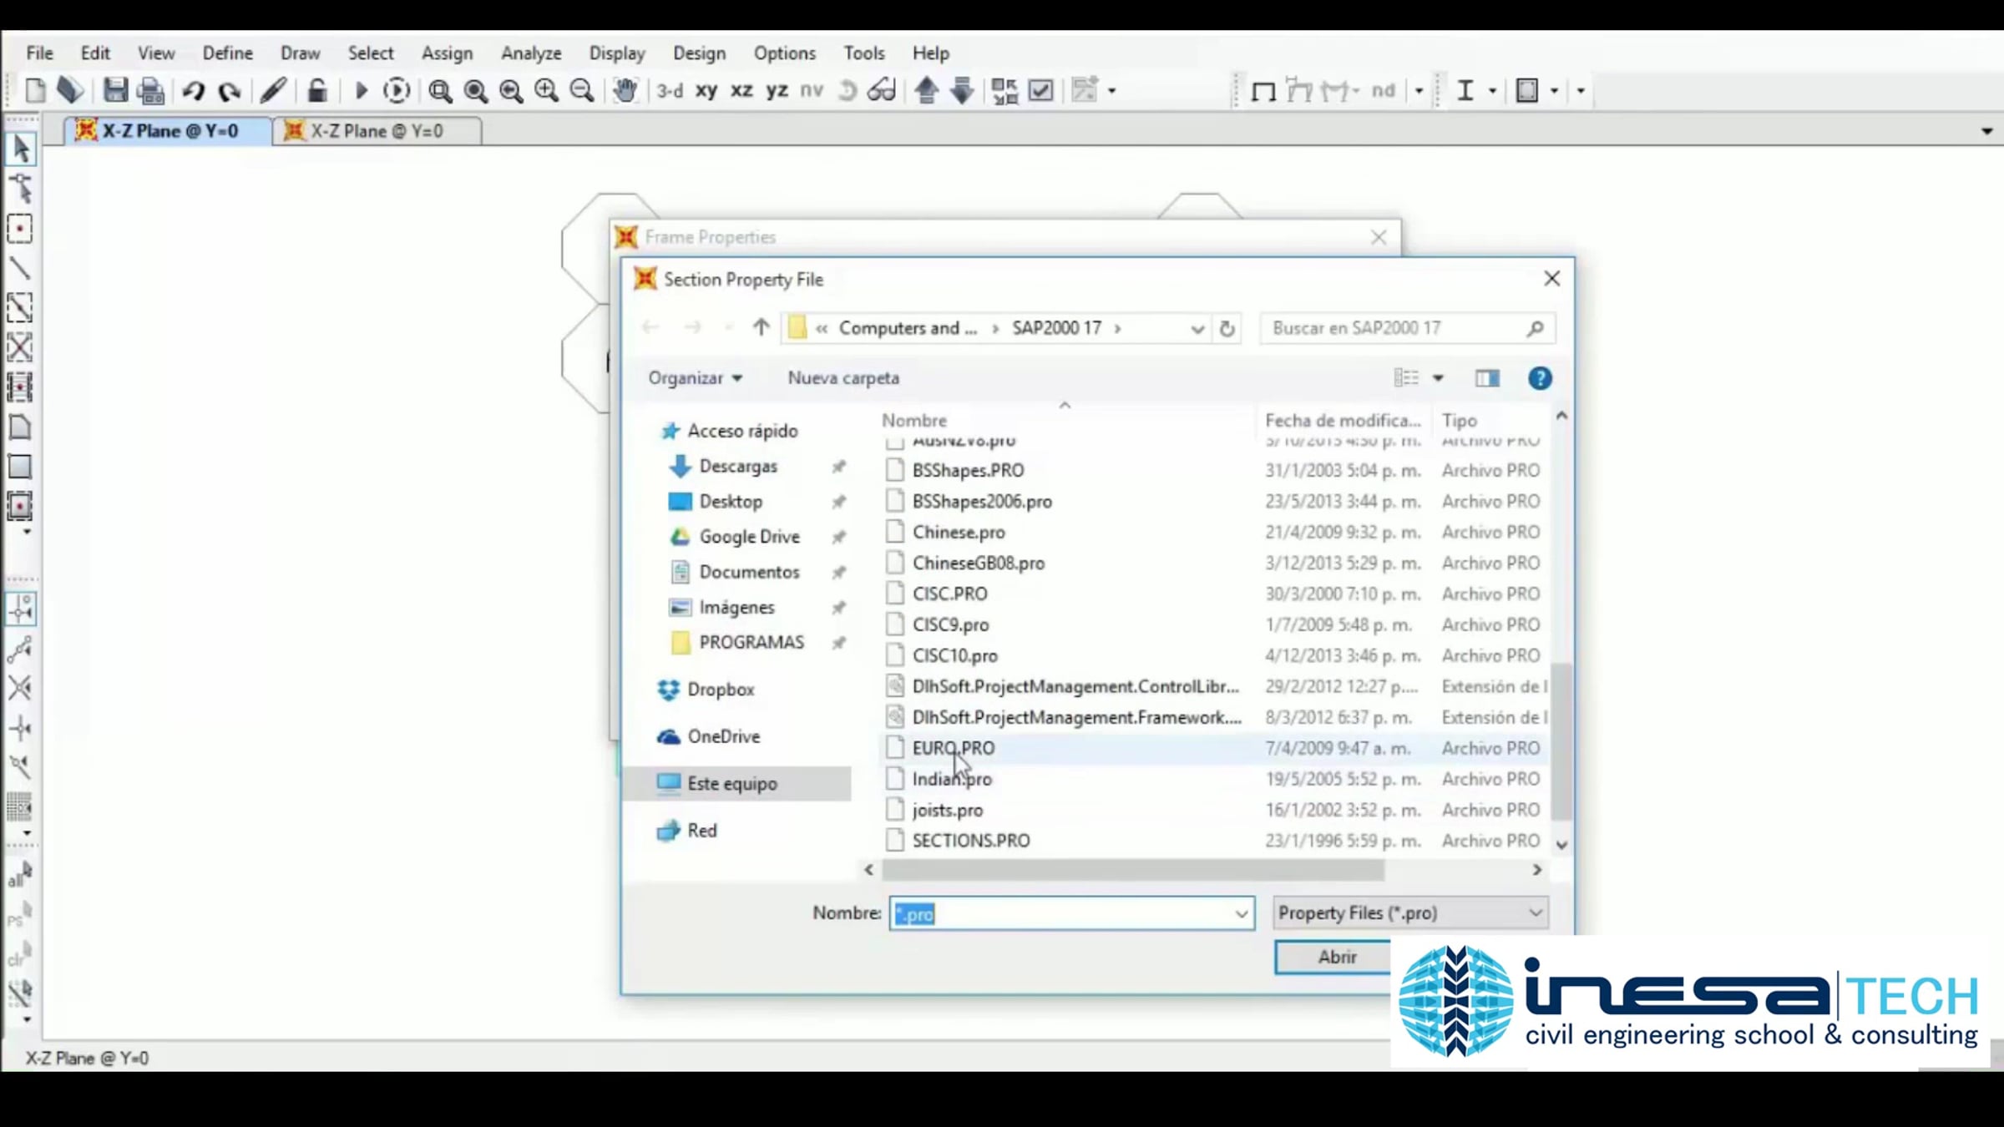Click the lock/unlock model icon
The height and width of the screenshot is (1127, 2004).
(x=316, y=90)
